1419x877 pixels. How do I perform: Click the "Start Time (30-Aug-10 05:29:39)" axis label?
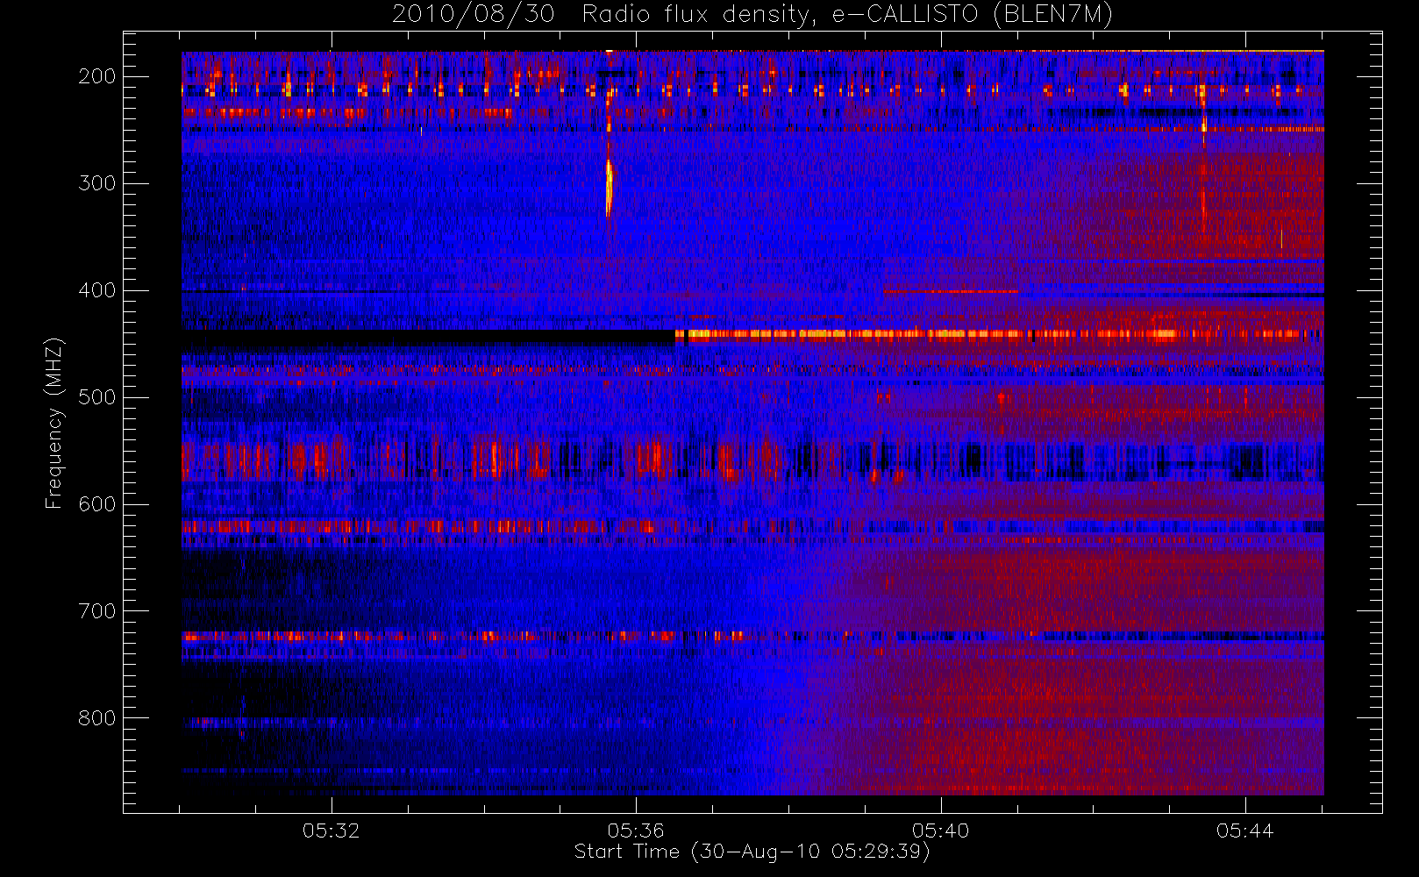(x=752, y=852)
